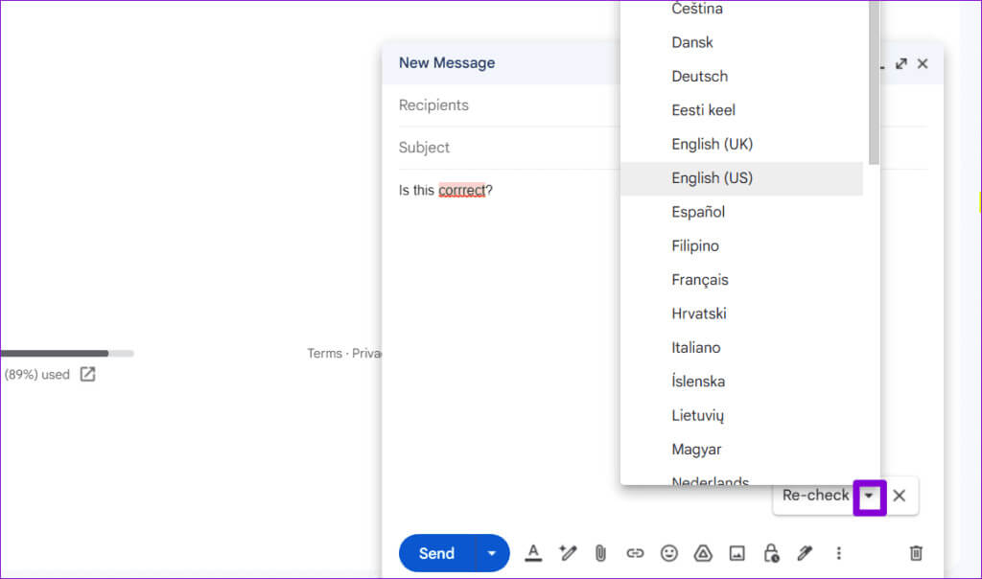Choose Lietuvių from the language list
Image resolution: width=982 pixels, height=579 pixels.
coord(741,416)
